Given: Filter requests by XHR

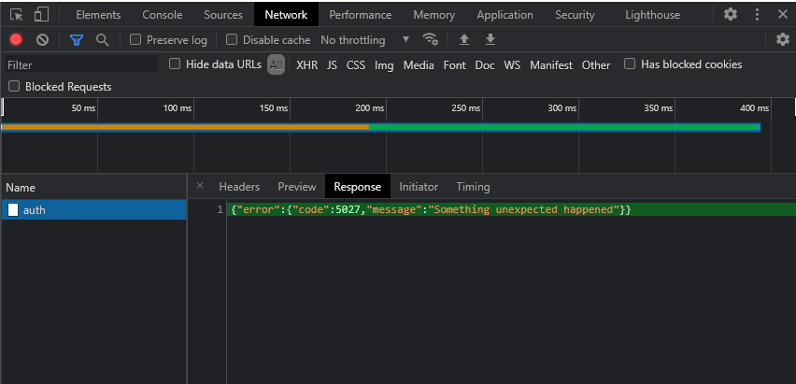Looking at the screenshot, I should [x=307, y=65].
